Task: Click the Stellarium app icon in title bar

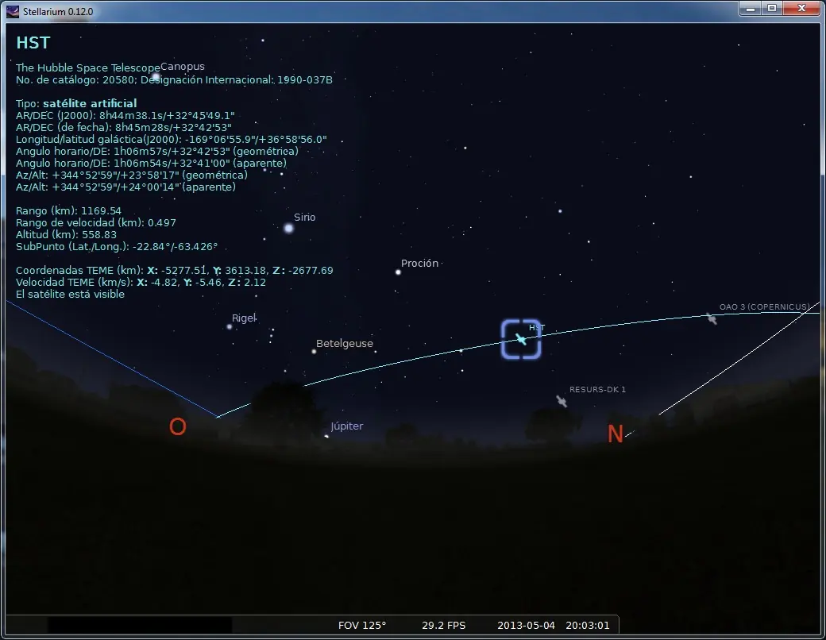Action: (13, 11)
